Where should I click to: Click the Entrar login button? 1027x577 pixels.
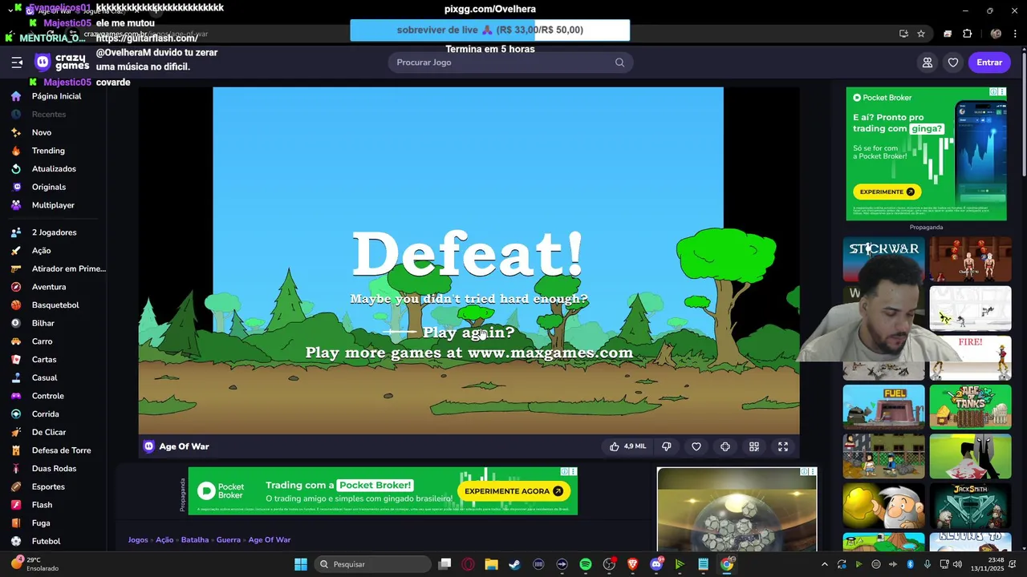[x=989, y=63]
